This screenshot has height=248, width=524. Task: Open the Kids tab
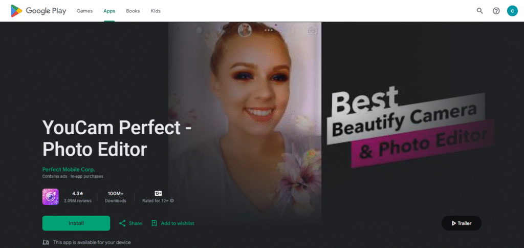(x=156, y=11)
